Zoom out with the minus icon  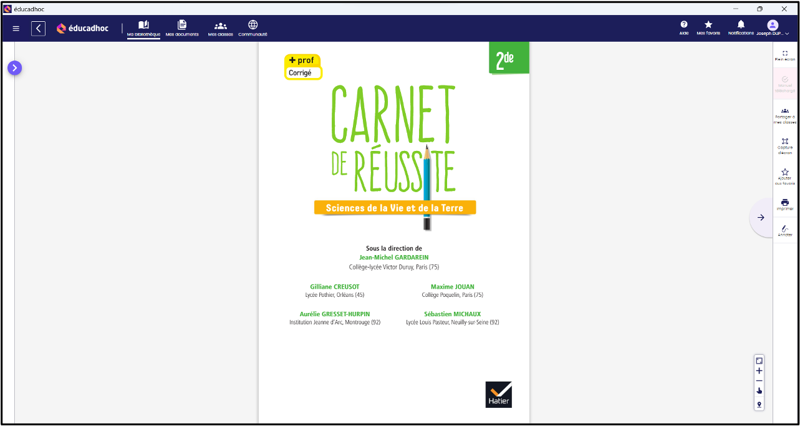[759, 380]
